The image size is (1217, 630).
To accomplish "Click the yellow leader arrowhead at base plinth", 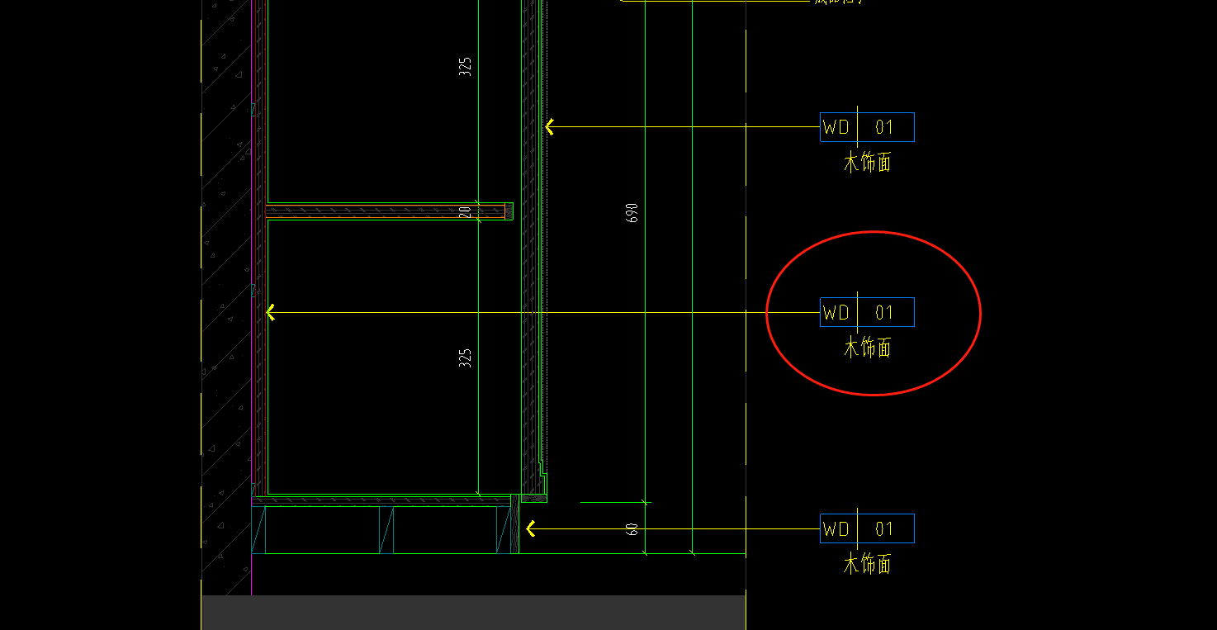I will coord(531,528).
